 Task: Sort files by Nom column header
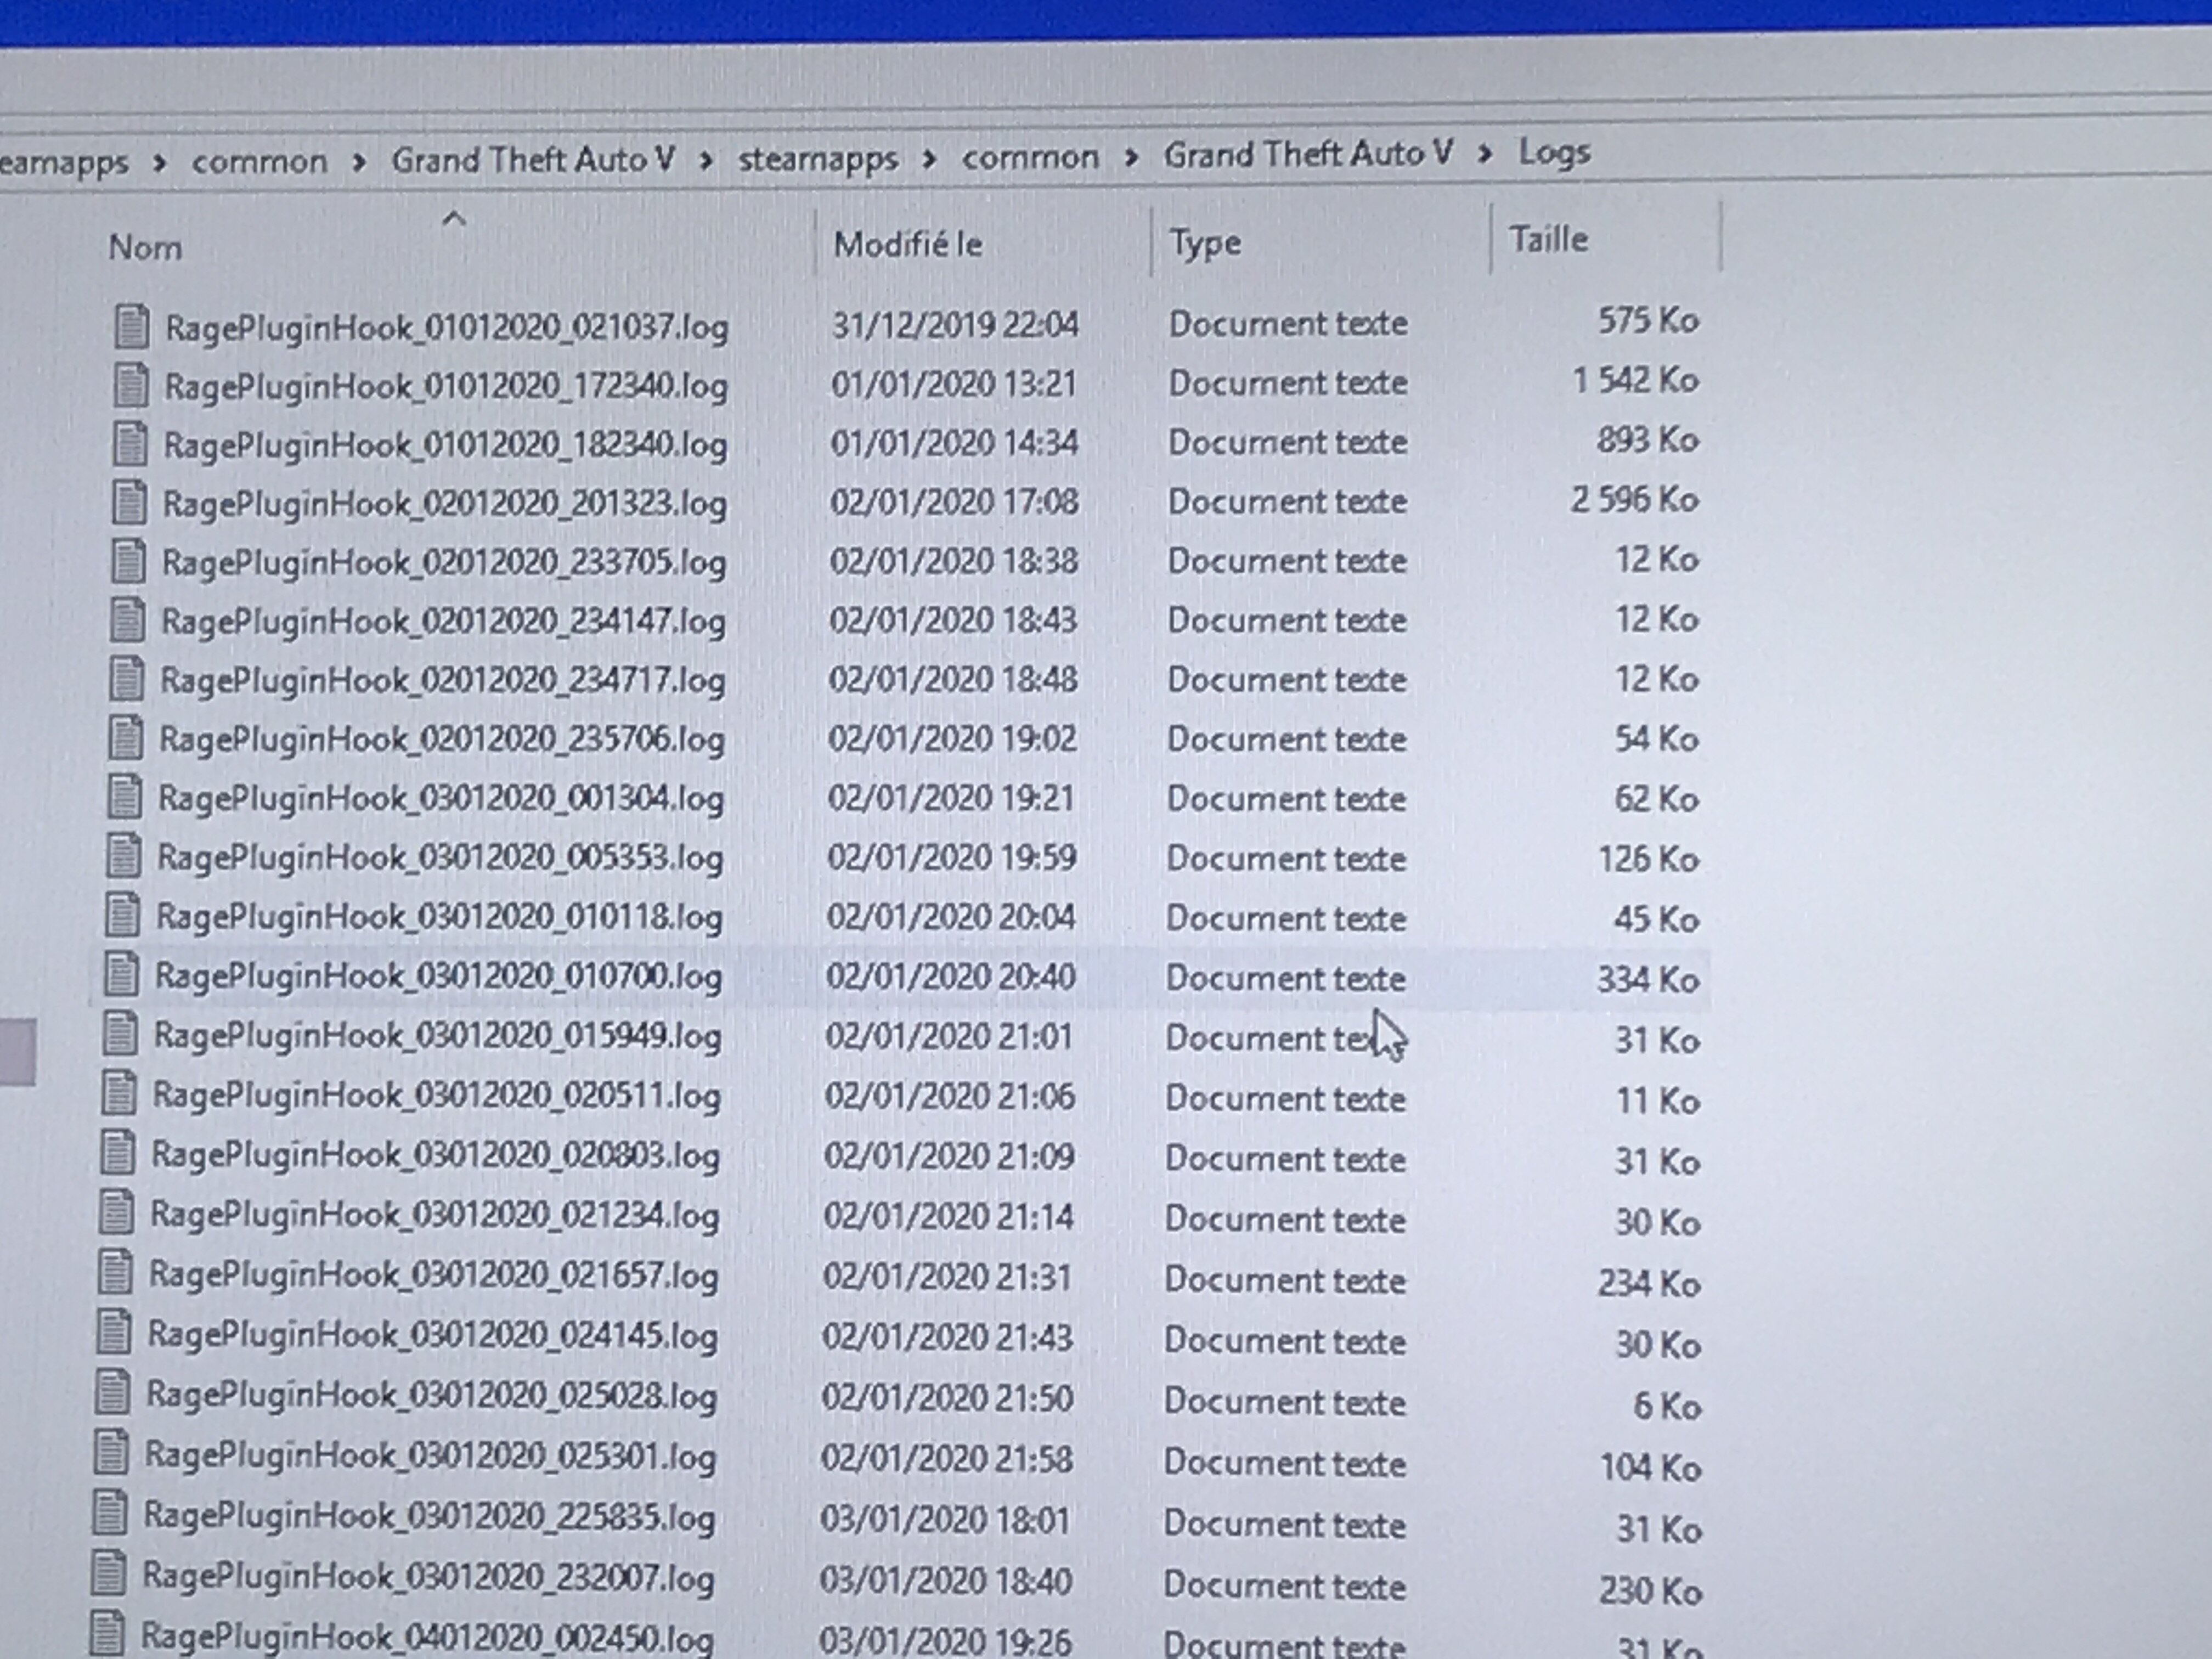click(x=146, y=247)
